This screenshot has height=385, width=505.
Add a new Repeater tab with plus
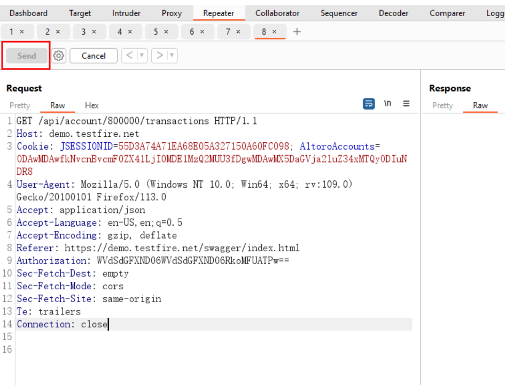point(297,32)
